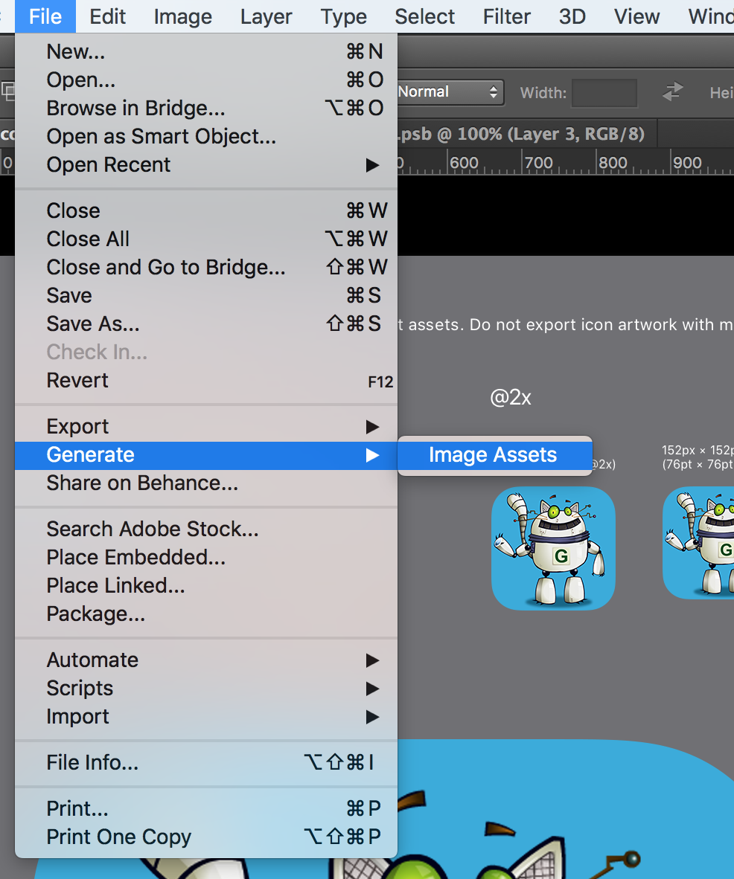Choose Place Linked...
This screenshot has height=879, width=734.
206,585
